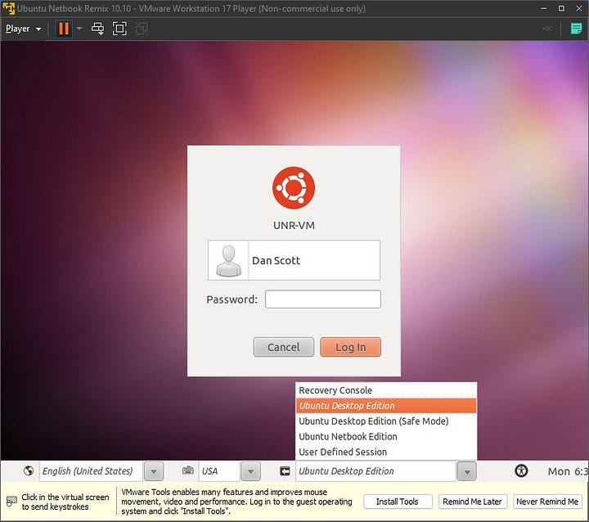Pause the virtual machine
589x522 pixels.
pos(64,29)
